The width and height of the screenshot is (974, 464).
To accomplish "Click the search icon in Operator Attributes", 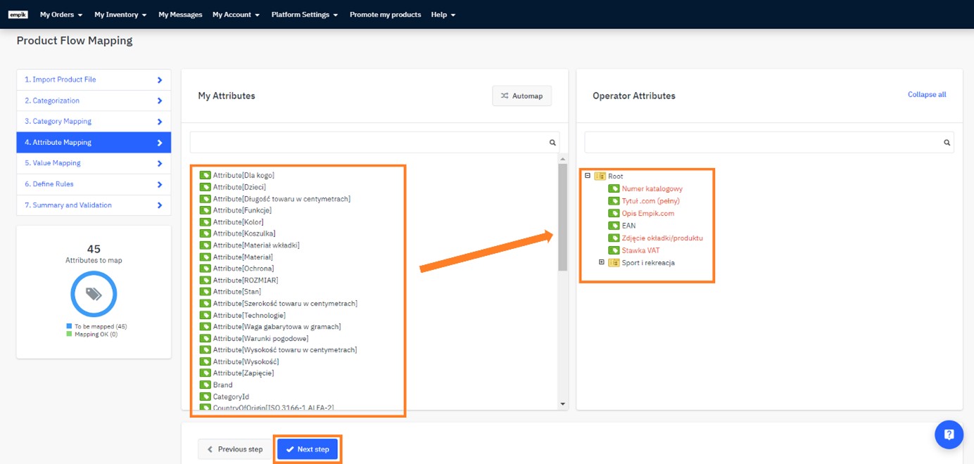I will (x=947, y=143).
